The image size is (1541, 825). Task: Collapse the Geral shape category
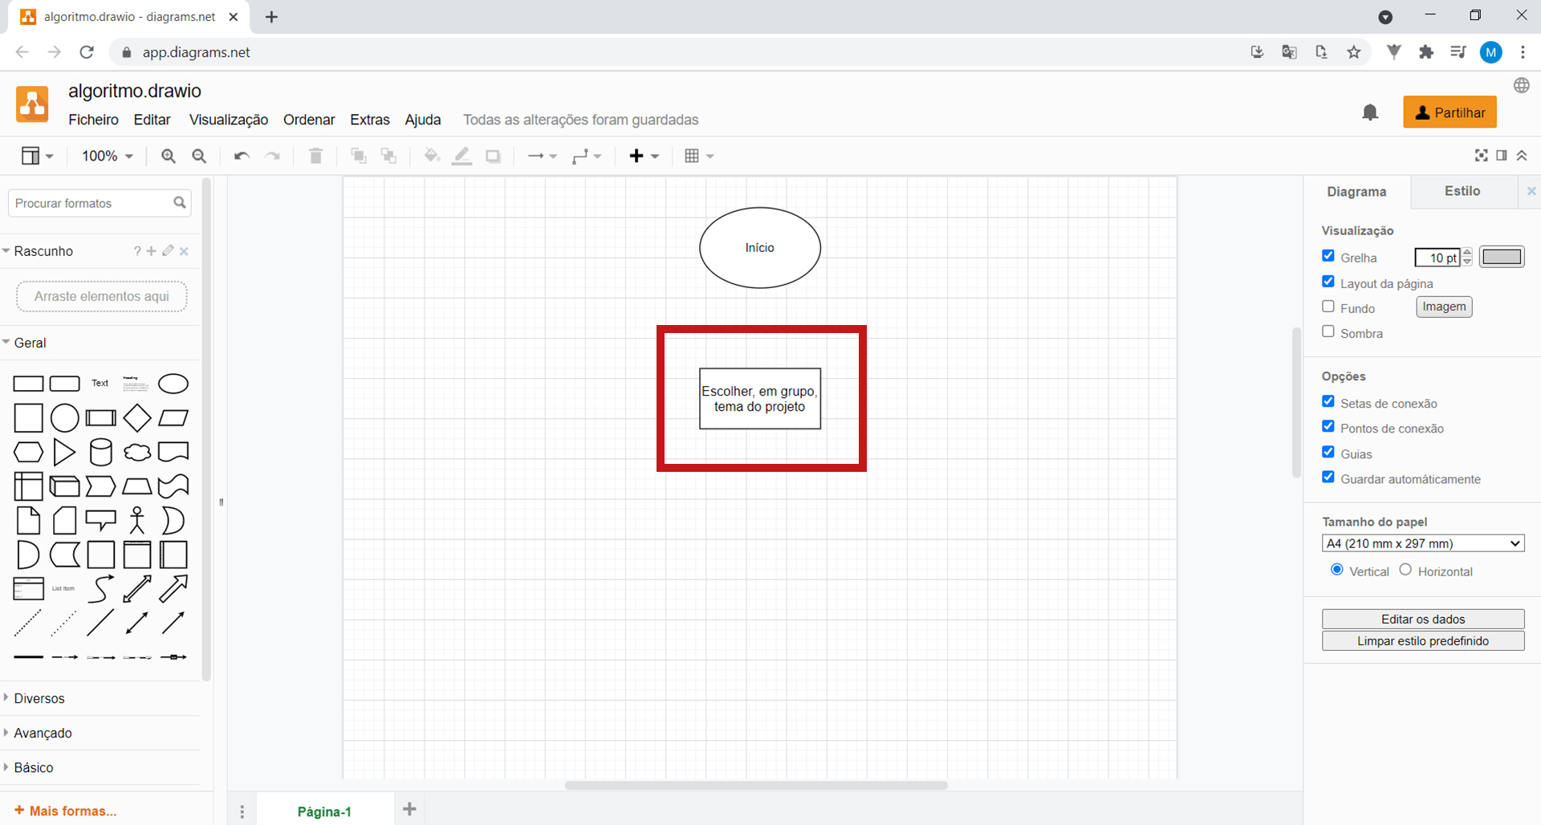pyautogui.click(x=30, y=343)
